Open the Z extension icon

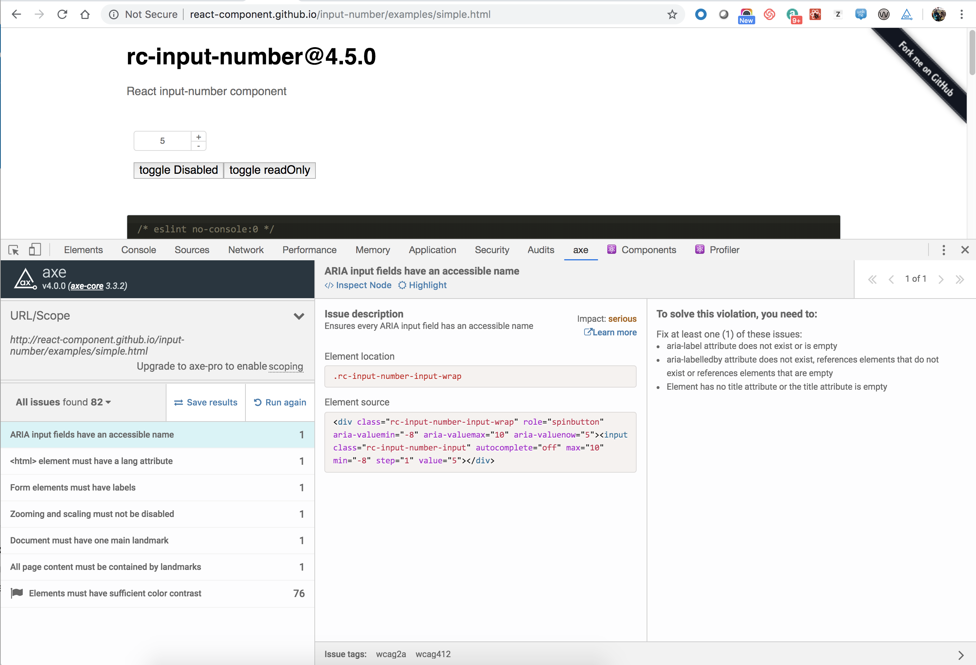(838, 14)
